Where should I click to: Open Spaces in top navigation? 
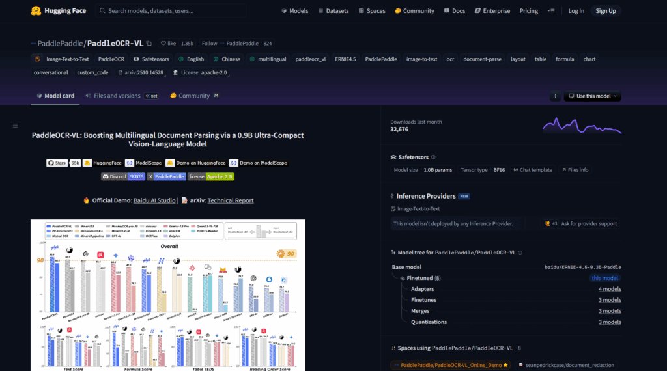coord(372,11)
